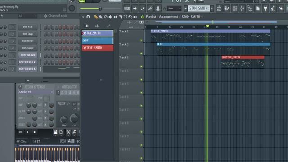Click the plugin plug icon in toolbar

tap(265, 9)
